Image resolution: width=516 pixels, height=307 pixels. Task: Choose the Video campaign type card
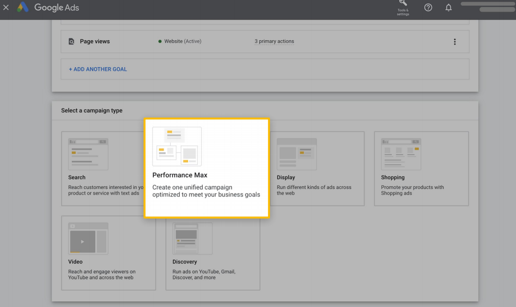pos(108,253)
